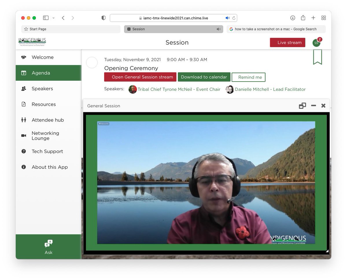Select Agenda in the sidebar
Screen dimensions: 347x280
(x=49, y=73)
